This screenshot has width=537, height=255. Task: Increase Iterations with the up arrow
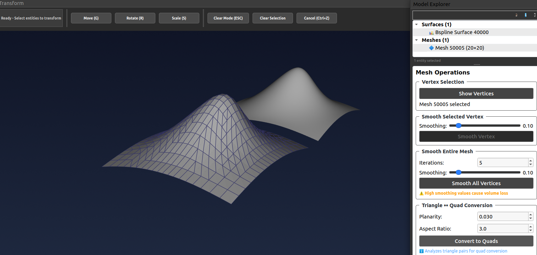pos(531,161)
